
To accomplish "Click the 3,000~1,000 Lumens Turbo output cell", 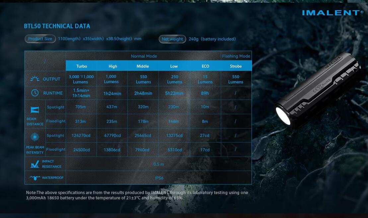I will tap(81, 79).
